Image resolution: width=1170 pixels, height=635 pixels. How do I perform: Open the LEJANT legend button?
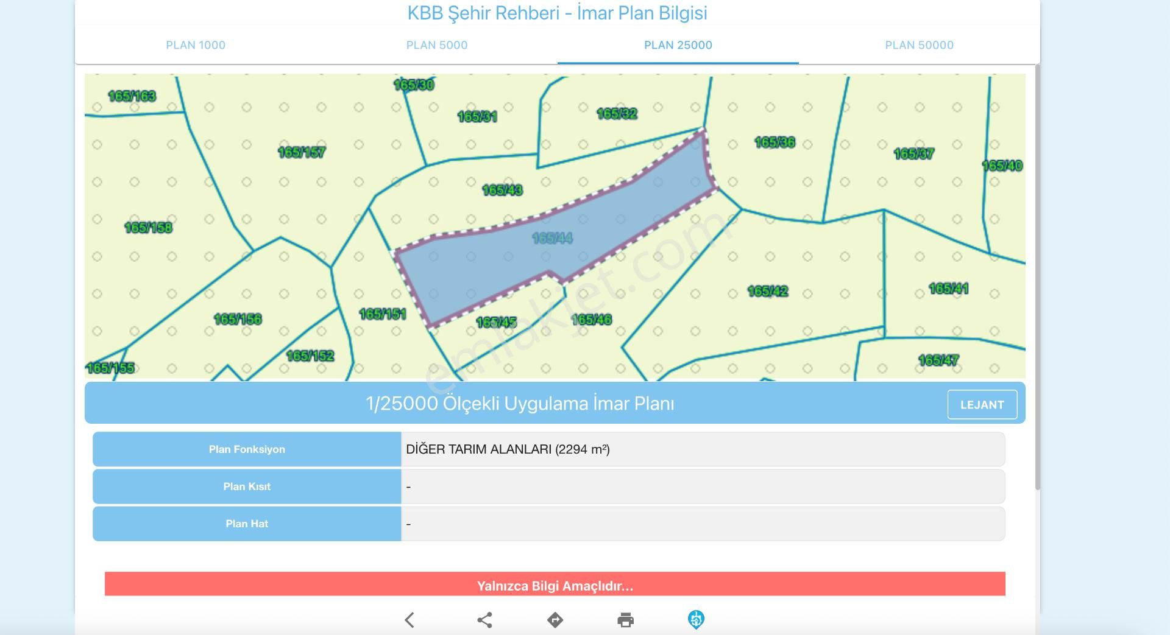point(982,405)
